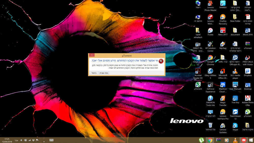Launch SHAREit from the desktop

click(223, 5)
